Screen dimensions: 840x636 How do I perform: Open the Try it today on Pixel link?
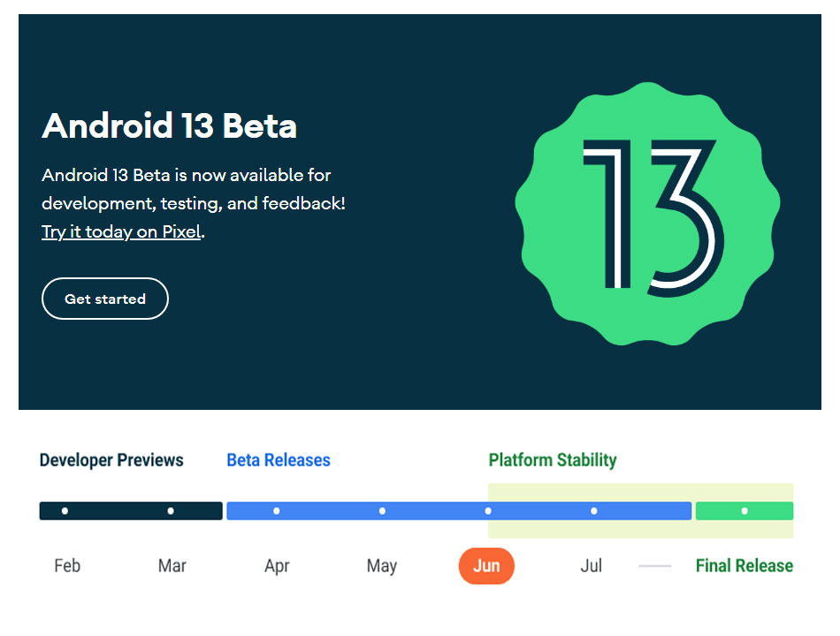coord(121,232)
